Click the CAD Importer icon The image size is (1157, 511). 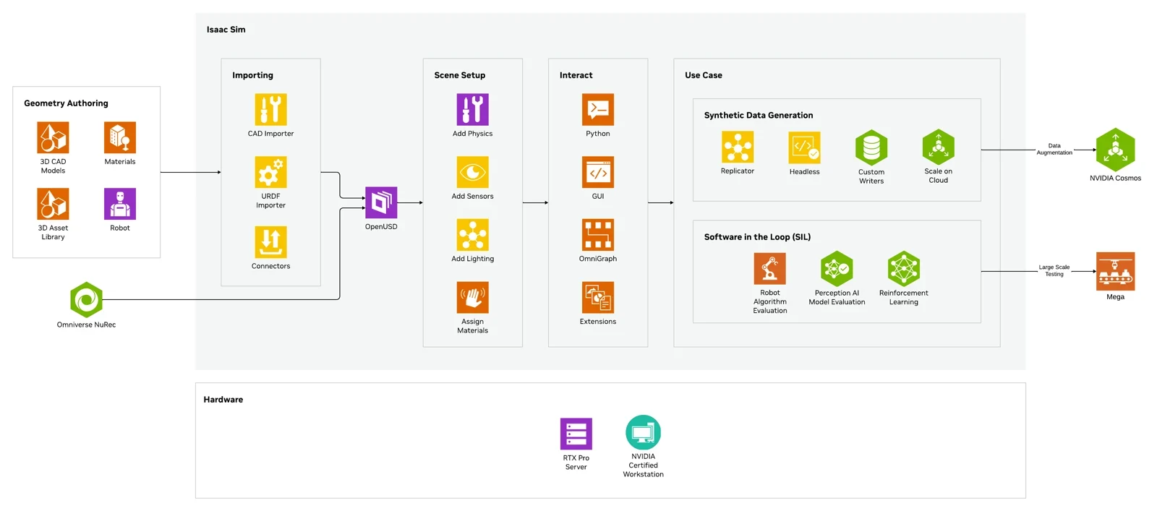tap(270, 110)
